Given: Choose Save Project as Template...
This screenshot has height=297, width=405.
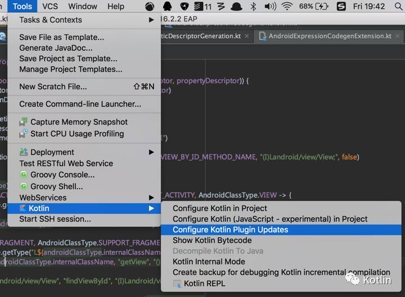Looking at the screenshot, I should pos(84,58).
